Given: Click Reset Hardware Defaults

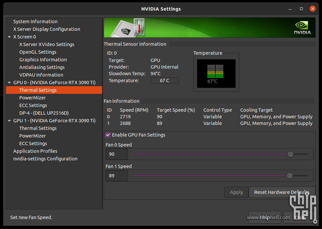Looking at the screenshot, I should pyautogui.click(x=282, y=192).
